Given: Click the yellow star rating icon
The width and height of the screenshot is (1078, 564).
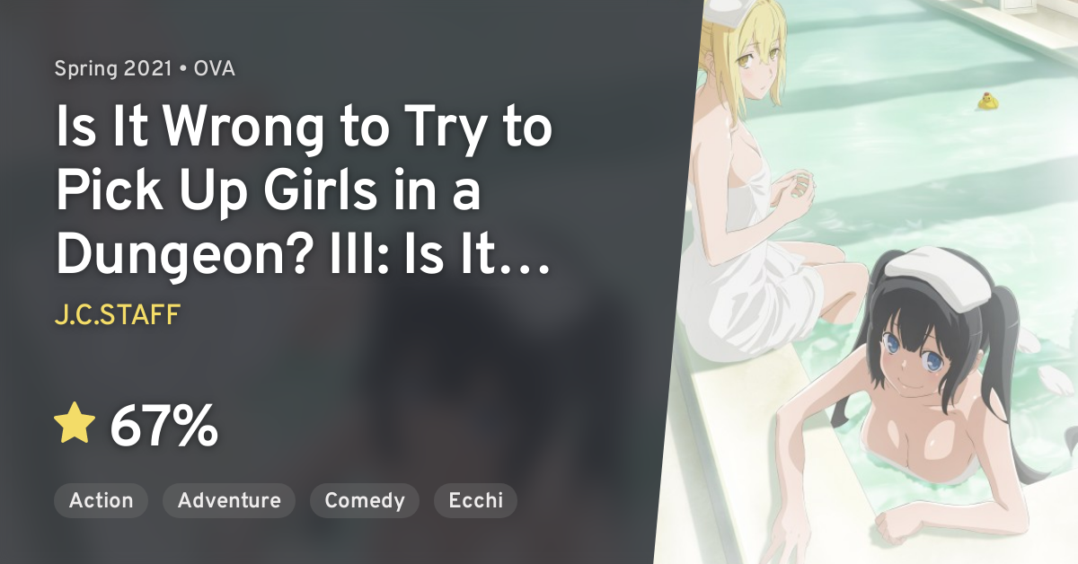Looking at the screenshot, I should click(x=74, y=424).
